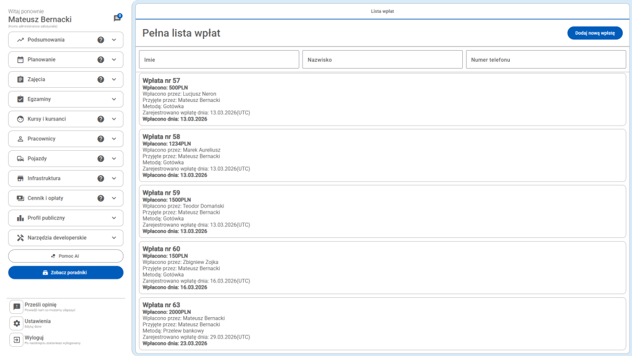Click the Wyloguj logout icon

(x=15, y=339)
